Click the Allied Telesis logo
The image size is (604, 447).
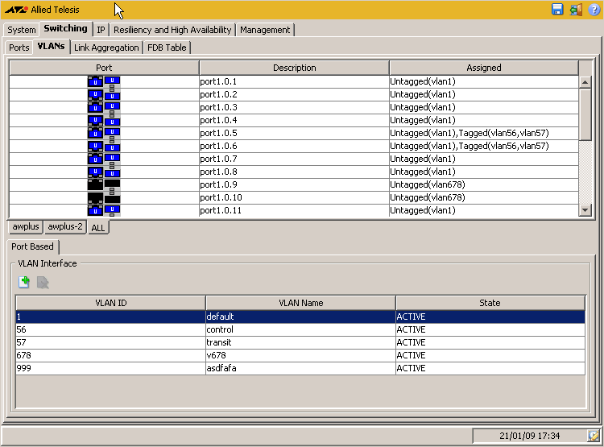pos(16,10)
